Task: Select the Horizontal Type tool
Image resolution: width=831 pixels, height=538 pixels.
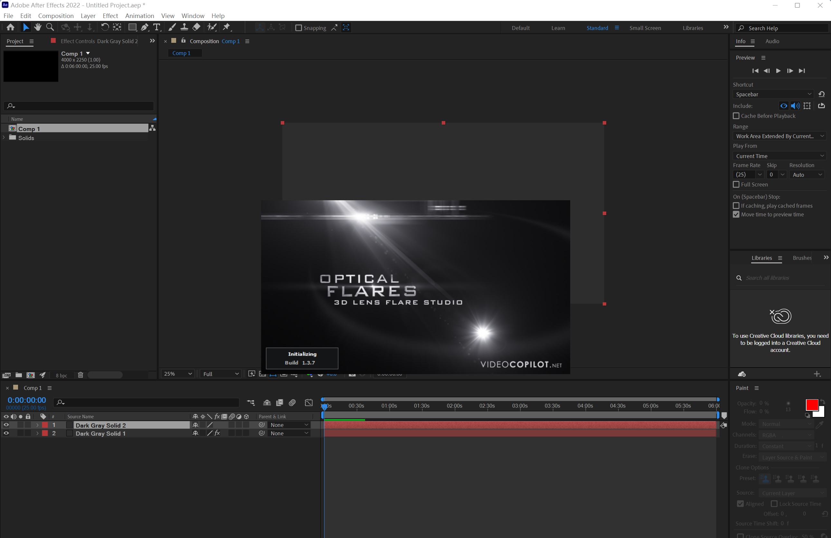Action: [x=157, y=27]
